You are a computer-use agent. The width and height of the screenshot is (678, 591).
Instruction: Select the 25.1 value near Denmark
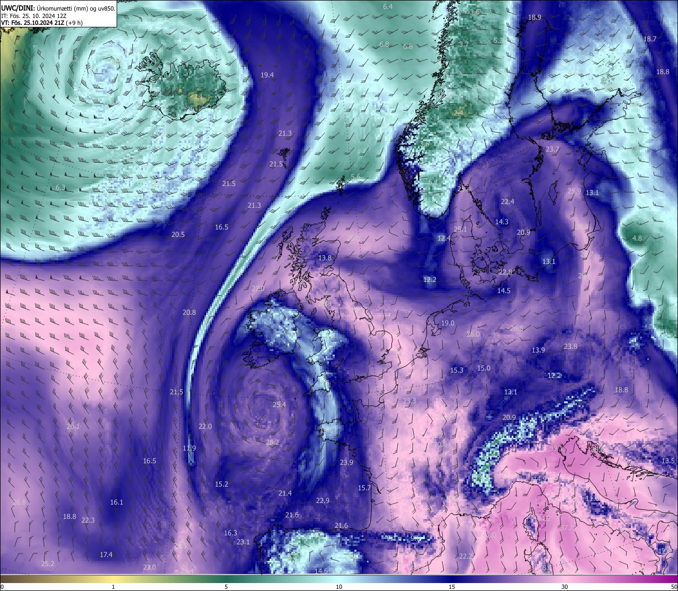click(460, 230)
